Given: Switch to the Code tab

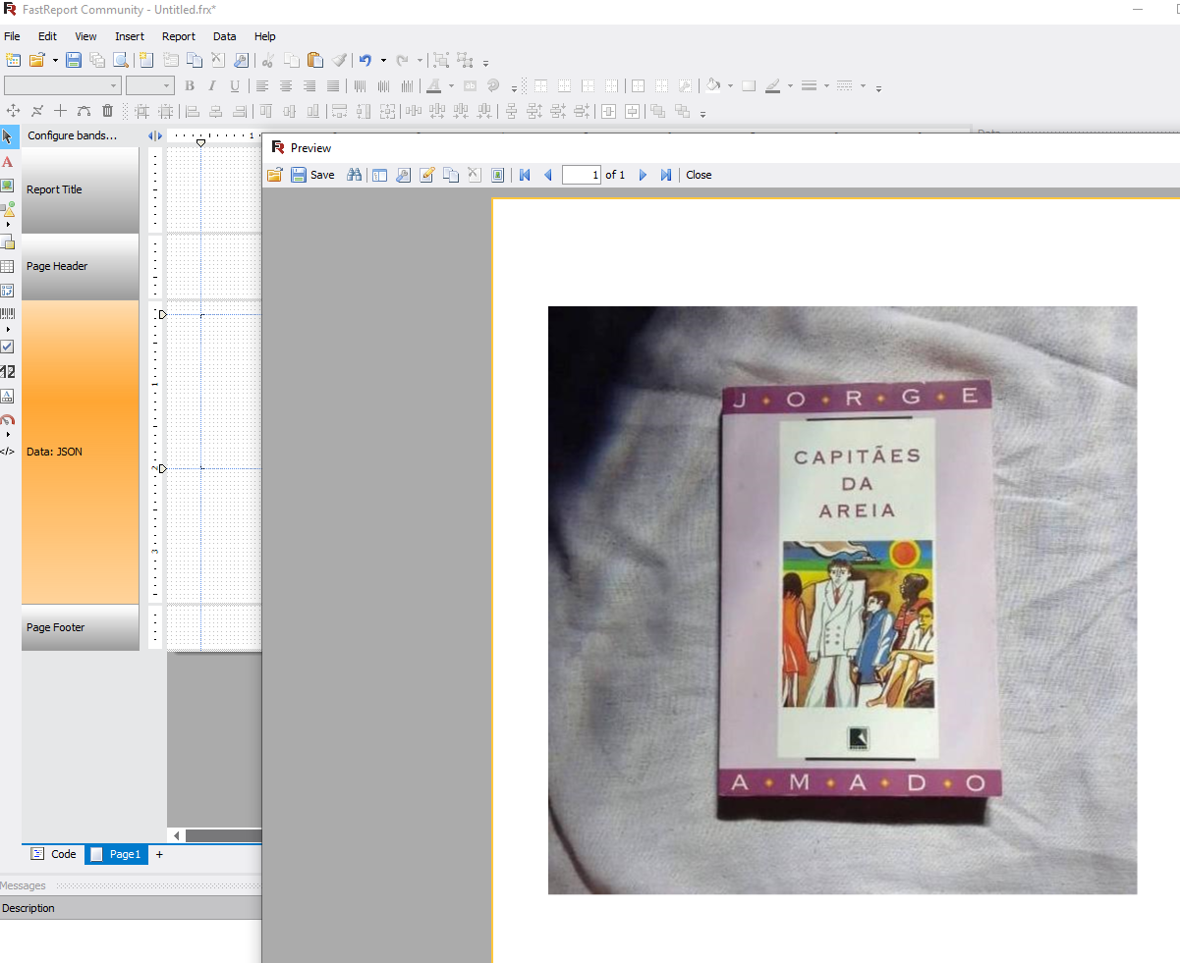Looking at the screenshot, I should pyautogui.click(x=52, y=854).
